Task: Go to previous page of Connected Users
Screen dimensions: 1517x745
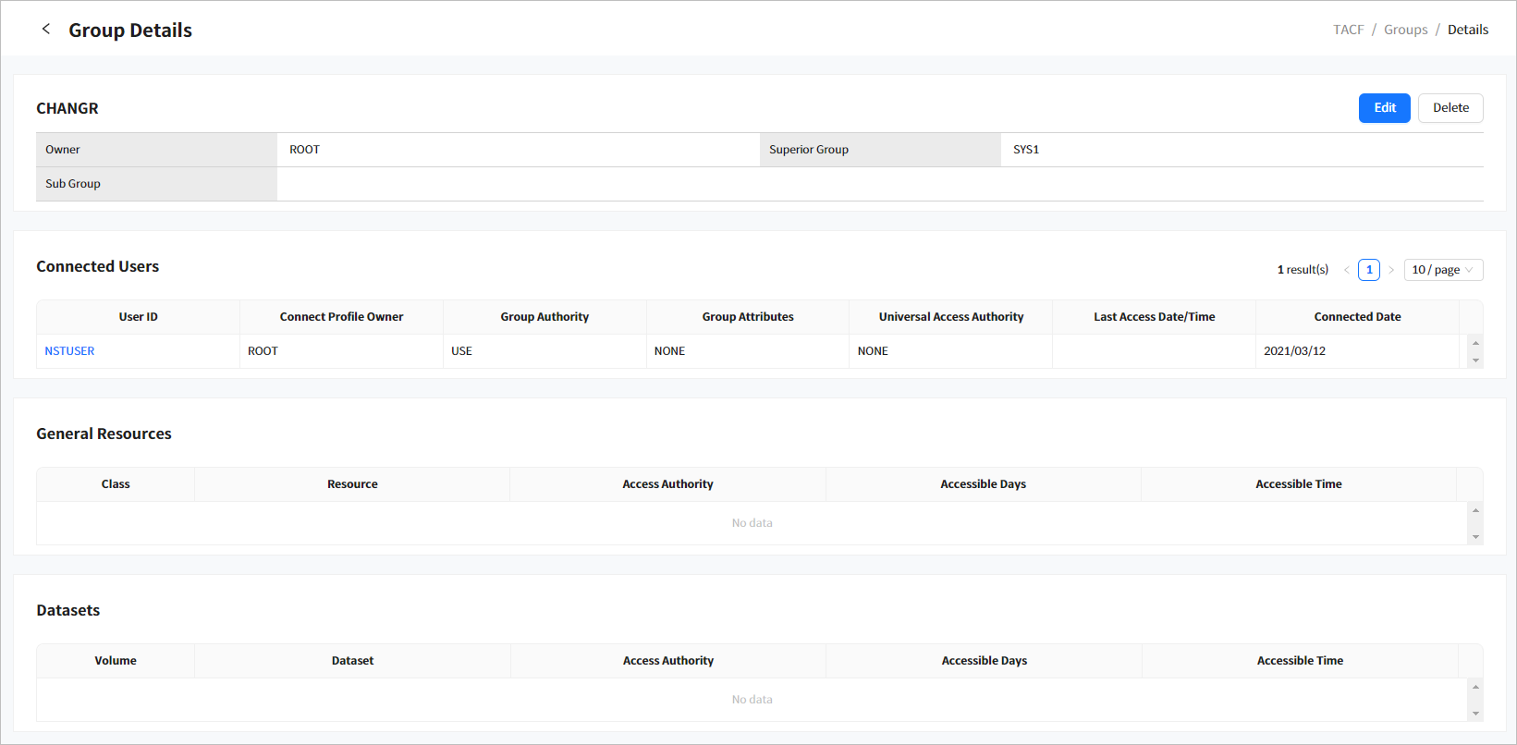Action: coord(1346,270)
